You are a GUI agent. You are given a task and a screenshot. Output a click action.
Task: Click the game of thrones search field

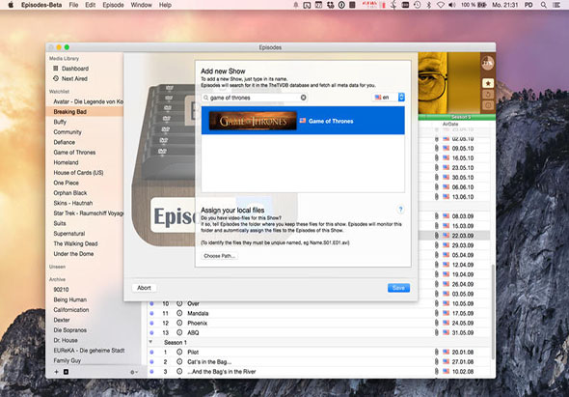pos(255,98)
